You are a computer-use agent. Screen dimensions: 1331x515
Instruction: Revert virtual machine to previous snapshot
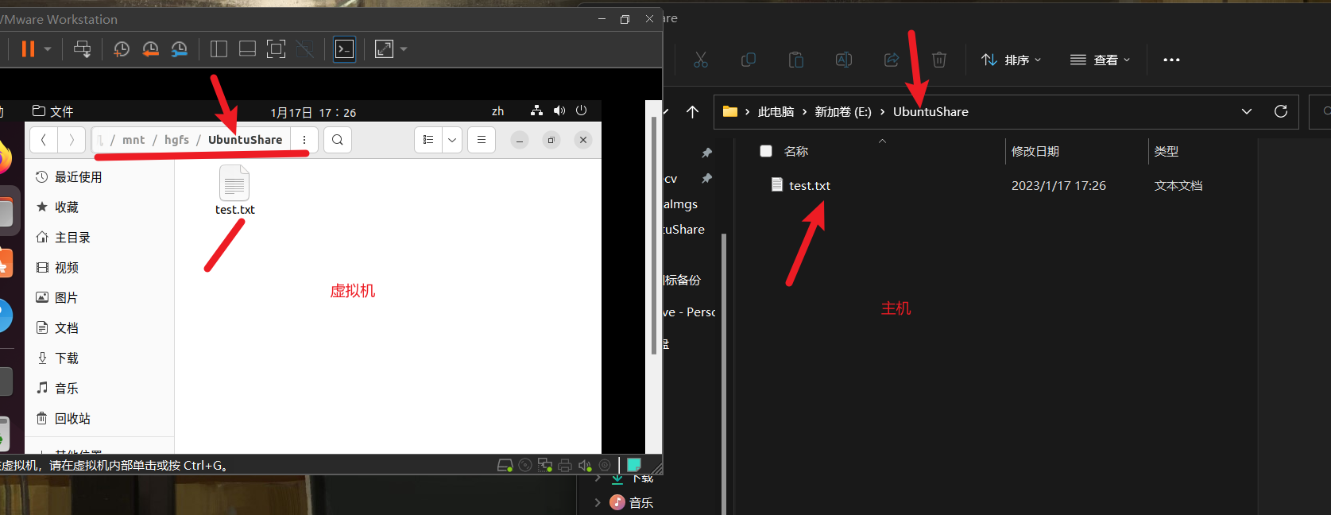pos(150,49)
